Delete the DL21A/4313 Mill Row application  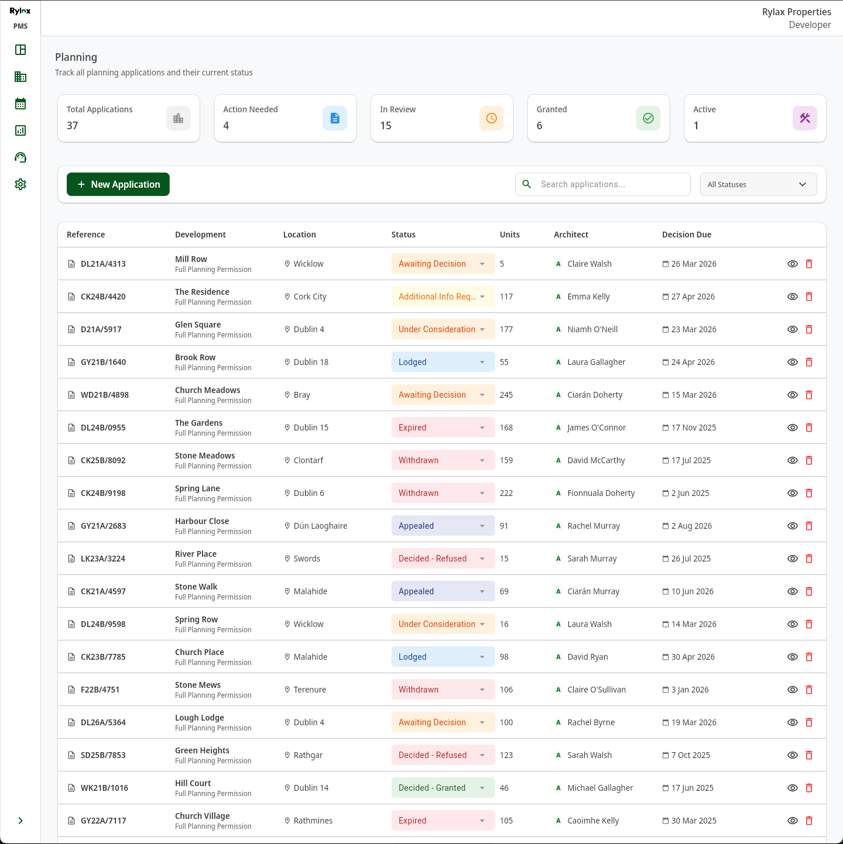click(809, 264)
